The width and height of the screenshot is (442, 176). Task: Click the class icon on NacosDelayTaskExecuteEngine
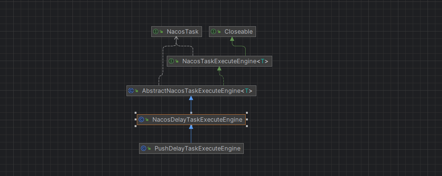click(x=141, y=120)
